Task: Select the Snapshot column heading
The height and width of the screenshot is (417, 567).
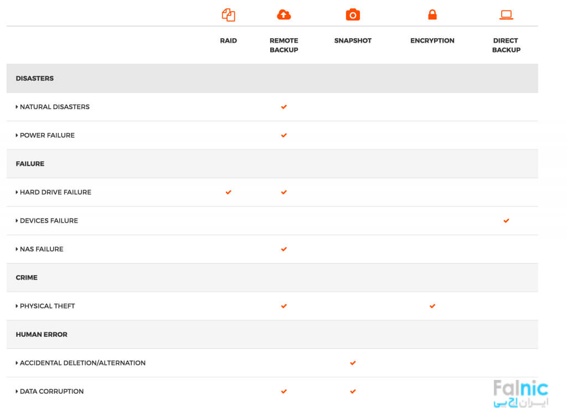Action: 353,40
